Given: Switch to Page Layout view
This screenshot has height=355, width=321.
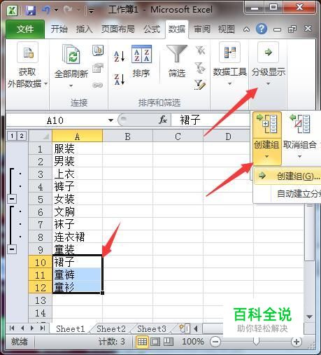Looking at the screenshot, I should coord(155,342).
